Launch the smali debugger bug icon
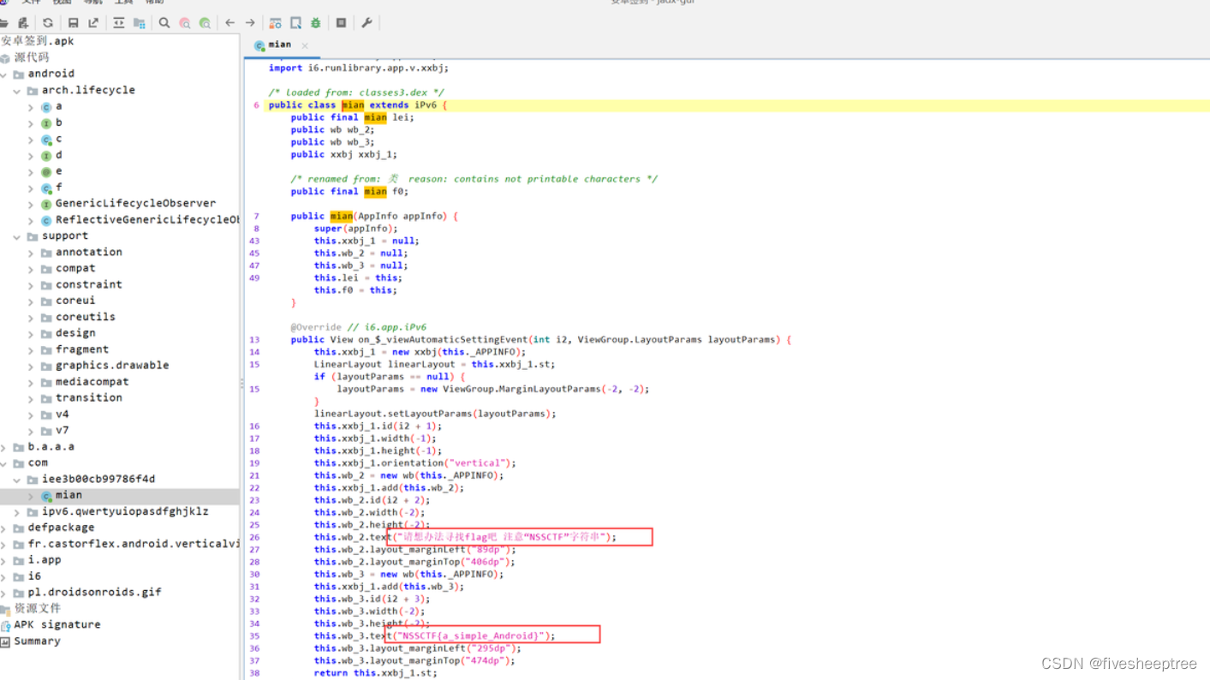 tap(316, 23)
